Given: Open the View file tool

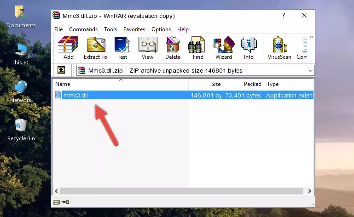Looking at the screenshot, I should [148, 48].
